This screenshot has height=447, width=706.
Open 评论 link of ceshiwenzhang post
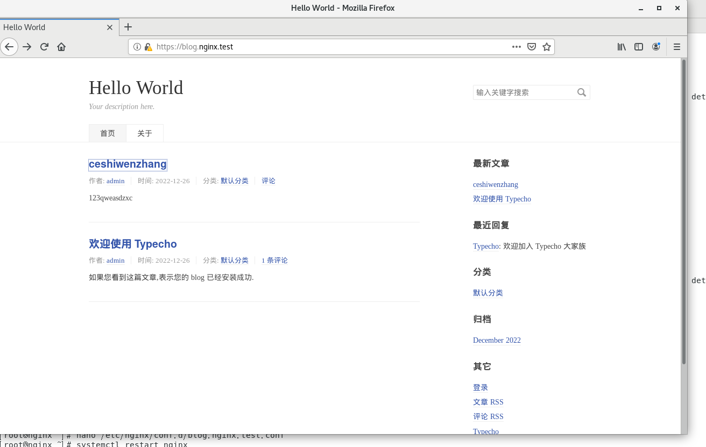(269, 181)
